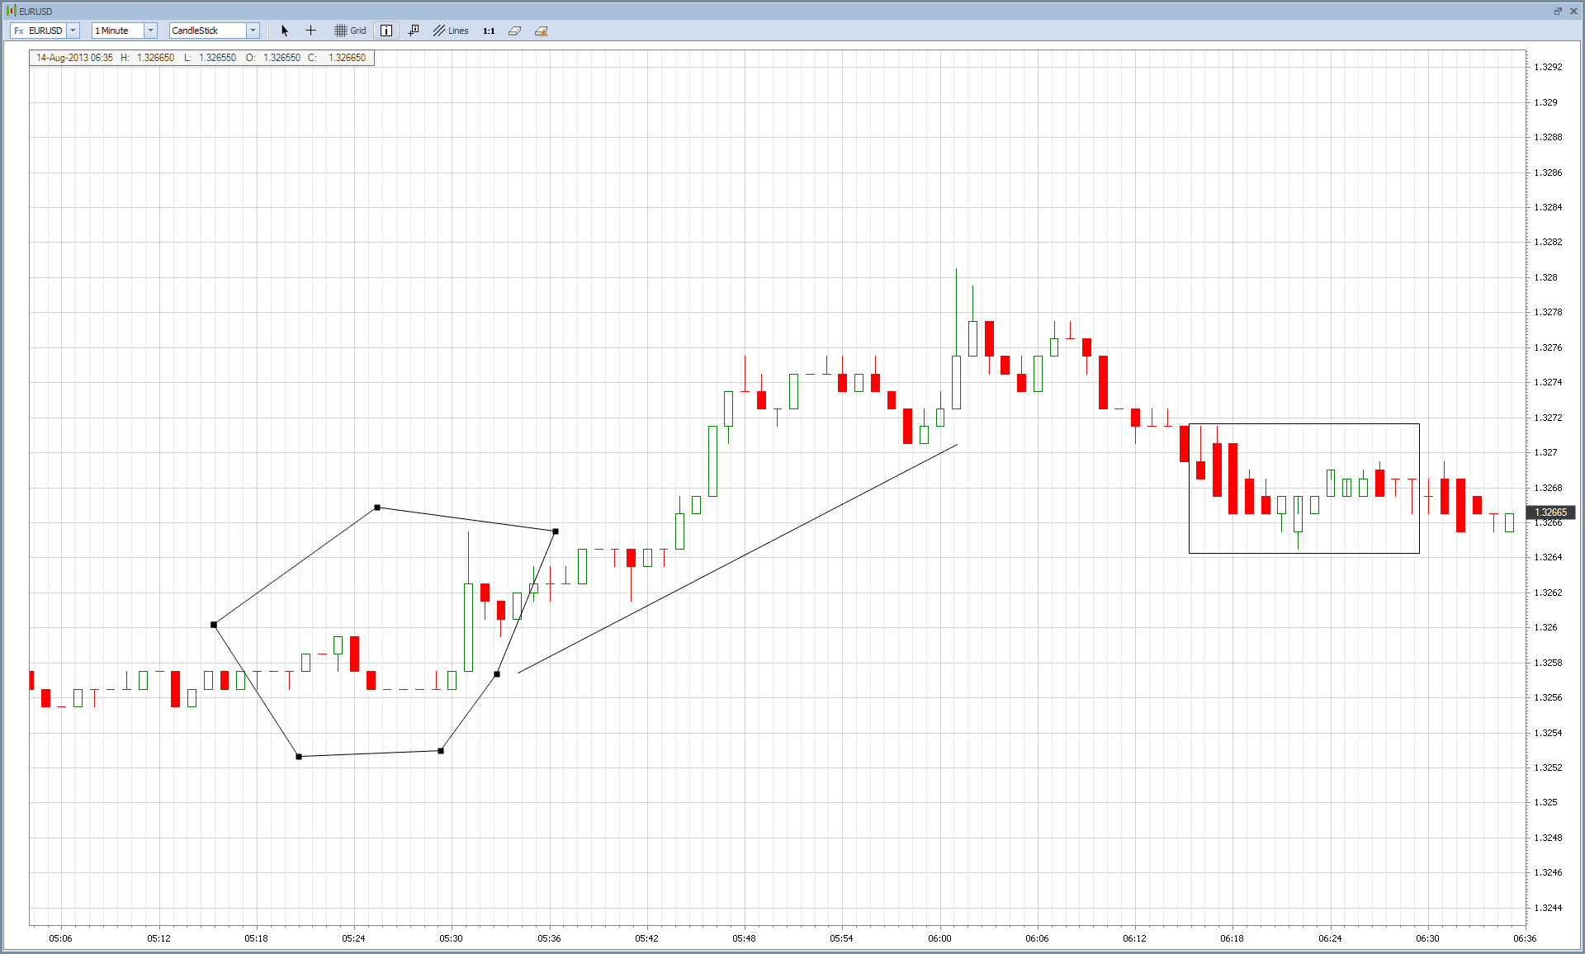Toggle the info box button
1585x954 pixels.
point(386,31)
